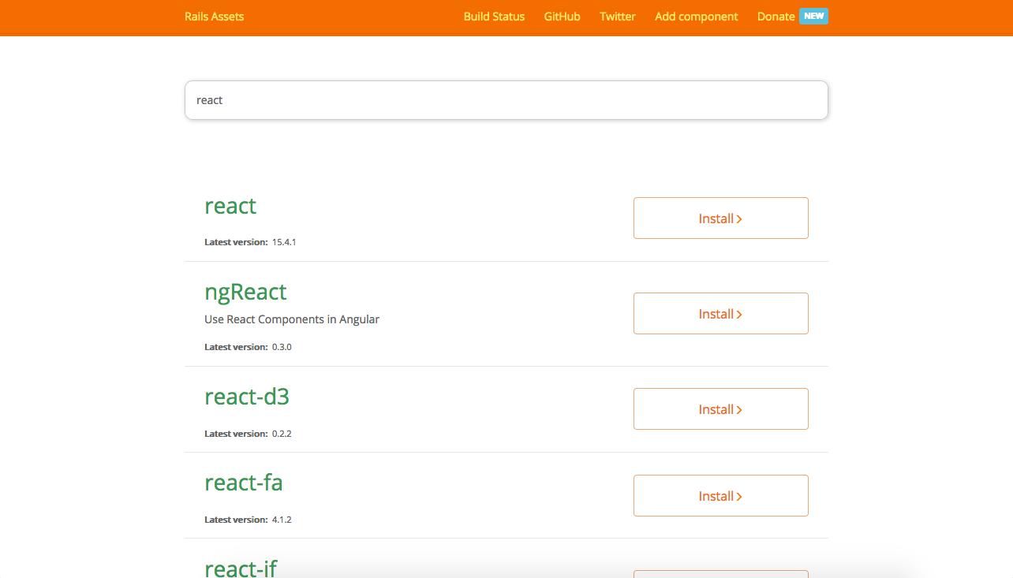1013x578 pixels.
Task: Open the Rails Assets home link
Action: pyautogui.click(x=214, y=17)
